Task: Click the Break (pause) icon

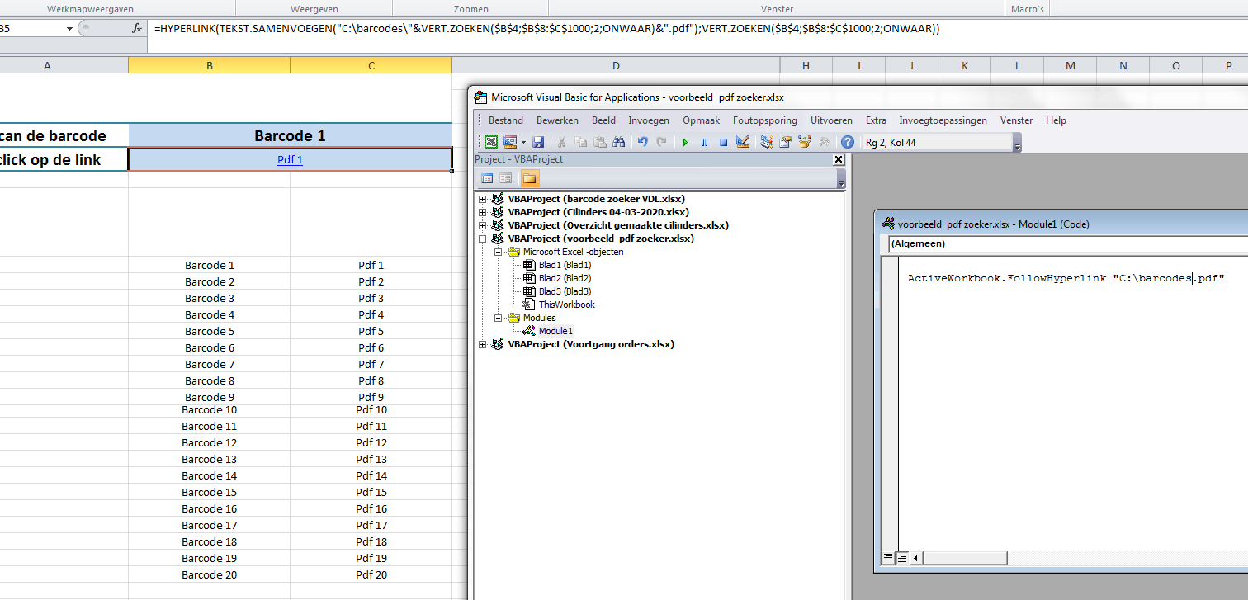Action: coord(704,142)
